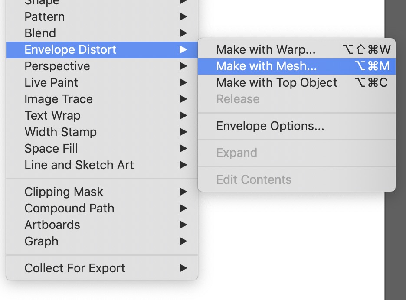The width and height of the screenshot is (406, 300).
Task: Expand the Blend submenu
Action: point(40,33)
